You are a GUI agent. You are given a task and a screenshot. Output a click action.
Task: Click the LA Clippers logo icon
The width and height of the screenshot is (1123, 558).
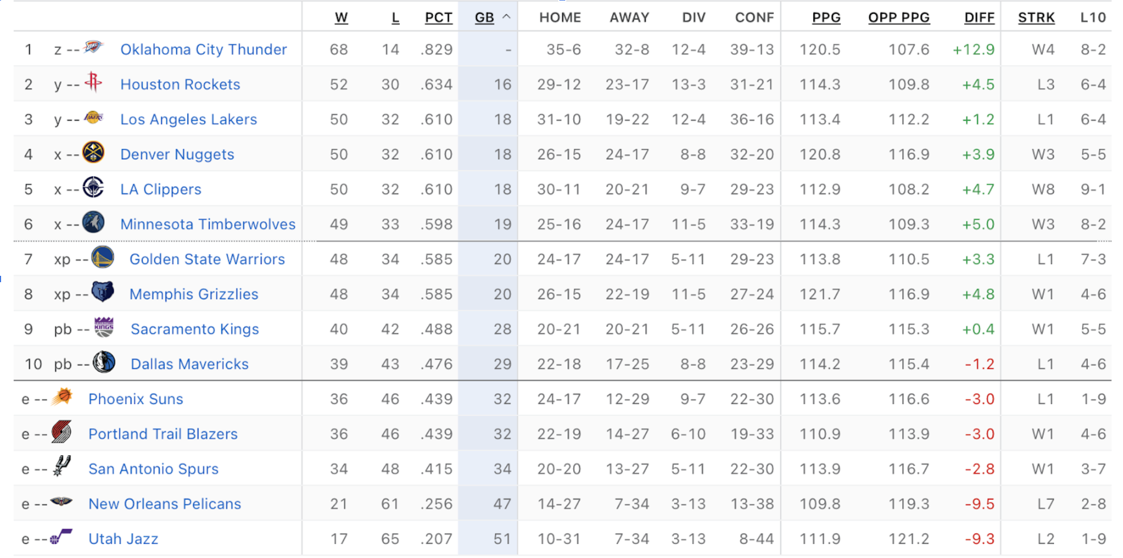click(94, 188)
